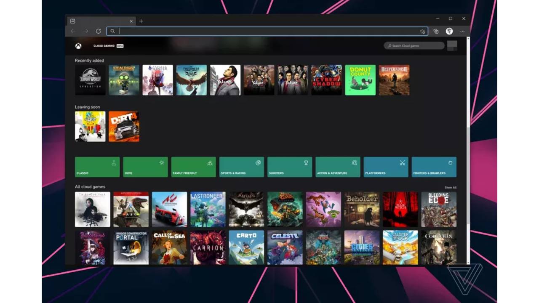Close the current browser tab
Image resolution: width=539 pixels, height=303 pixels.
click(131, 21)
